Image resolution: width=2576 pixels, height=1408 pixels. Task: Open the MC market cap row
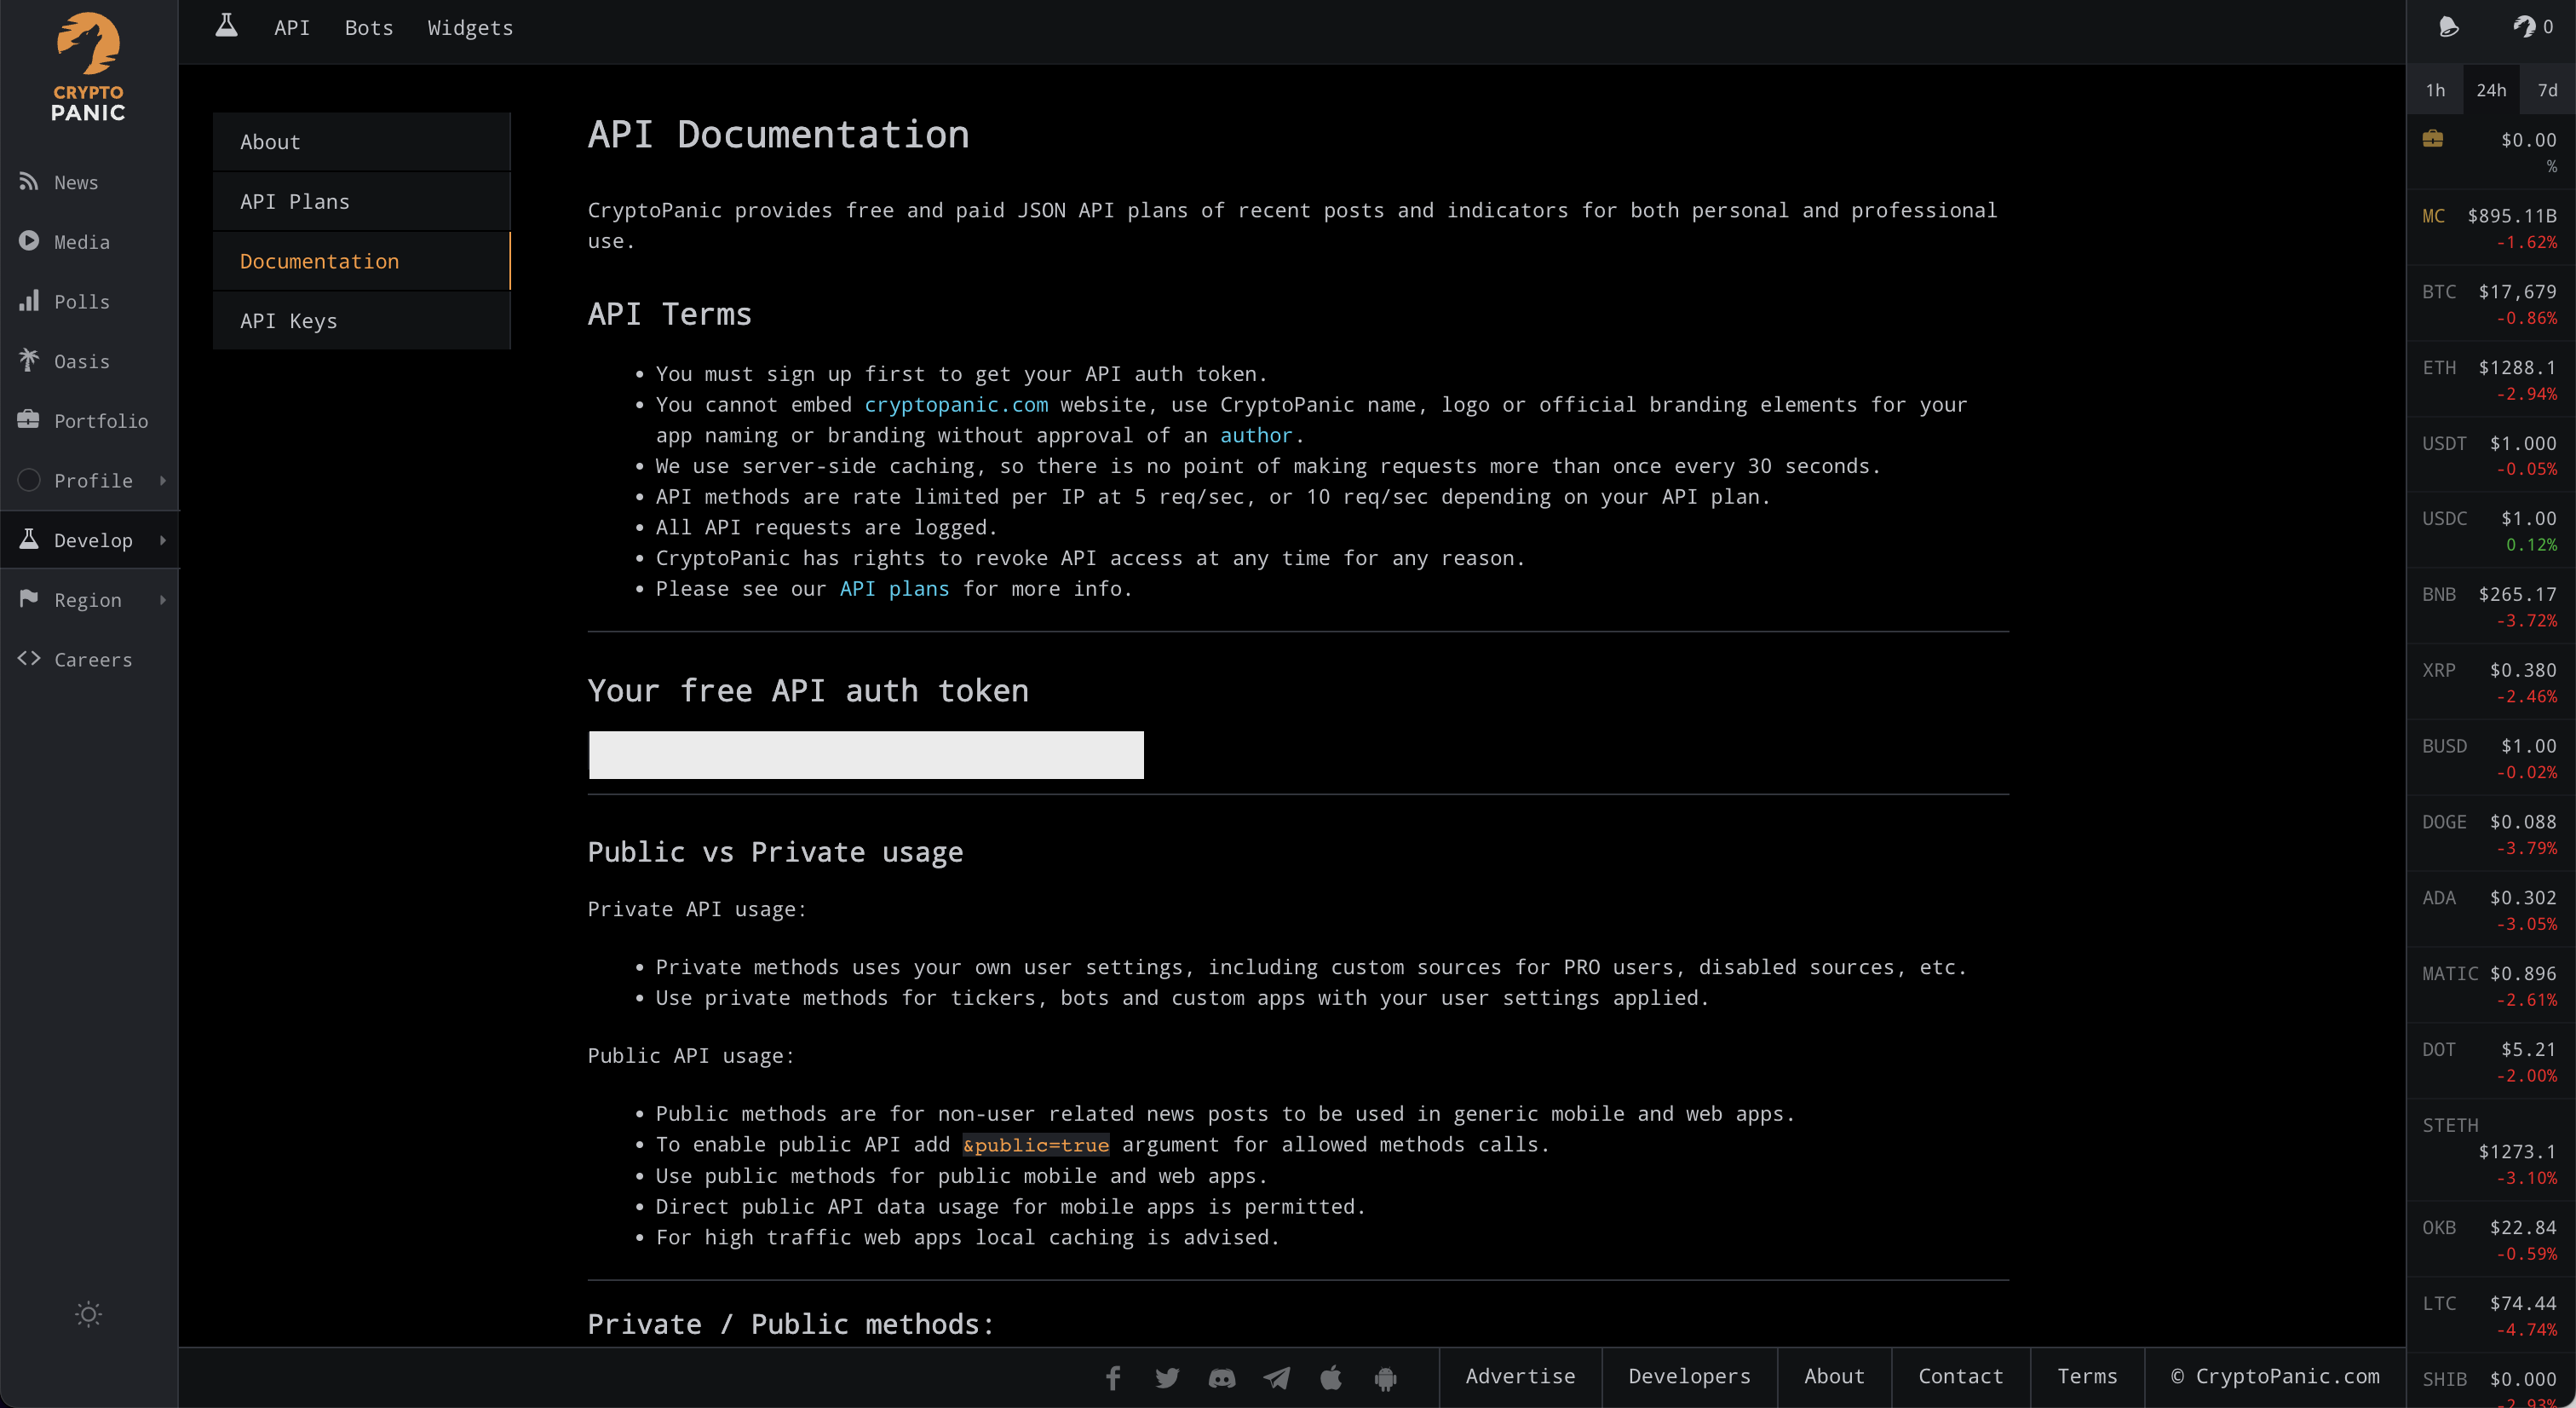2490,228
